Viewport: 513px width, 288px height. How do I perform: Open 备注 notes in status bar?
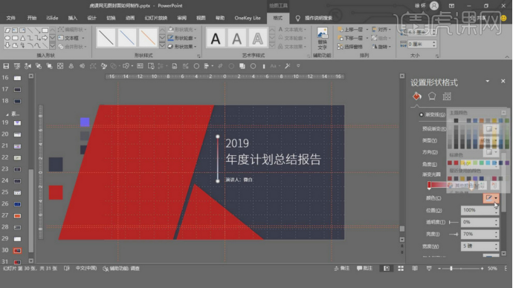point(341,269)
